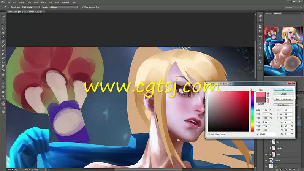Open the tool preset picker arrow
Screen dimensions: 304x171
pyautogui.click(x=8, y=7)
